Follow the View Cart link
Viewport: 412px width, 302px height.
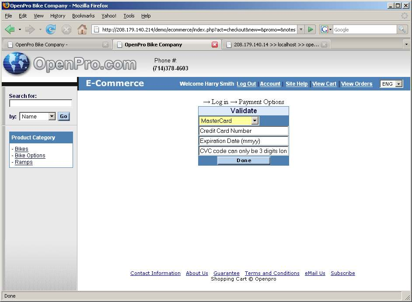pyautogui.click(x=324, y=84)
